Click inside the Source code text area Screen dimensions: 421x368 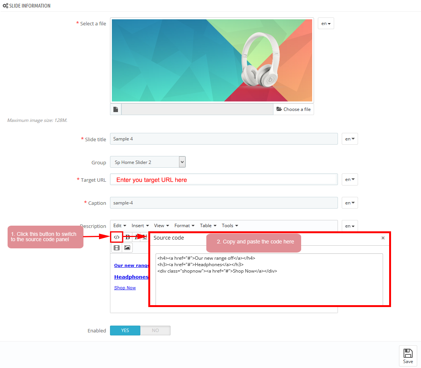point(269,279)
